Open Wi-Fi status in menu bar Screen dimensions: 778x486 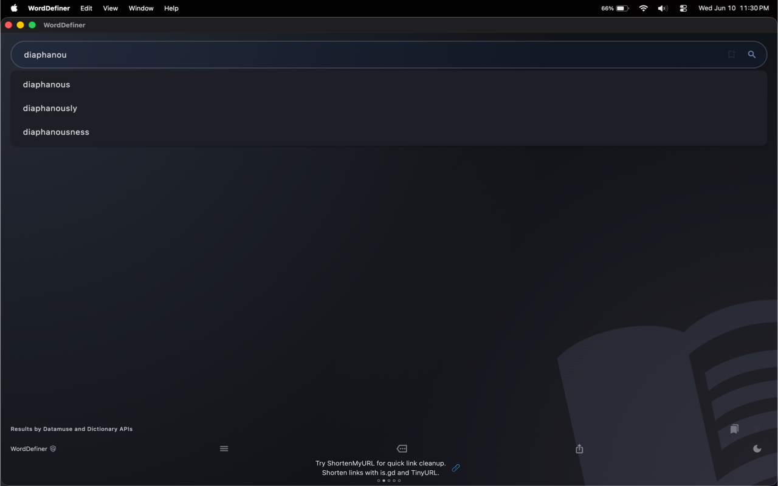point(643,9)
